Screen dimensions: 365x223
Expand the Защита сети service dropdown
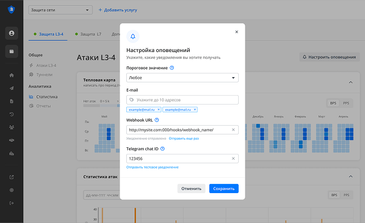(60, 10)
